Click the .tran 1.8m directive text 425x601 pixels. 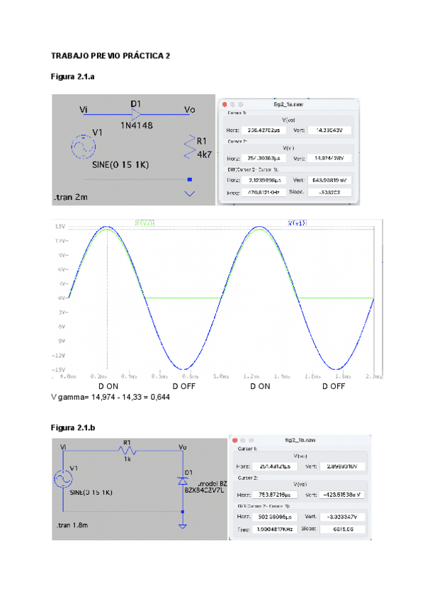point(75,527)
